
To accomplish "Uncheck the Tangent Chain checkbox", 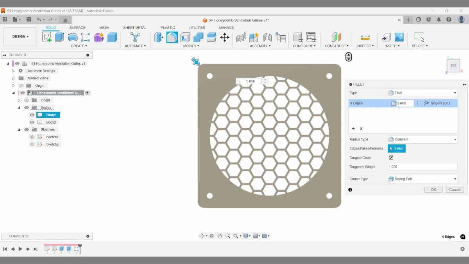I will (391, 158).
